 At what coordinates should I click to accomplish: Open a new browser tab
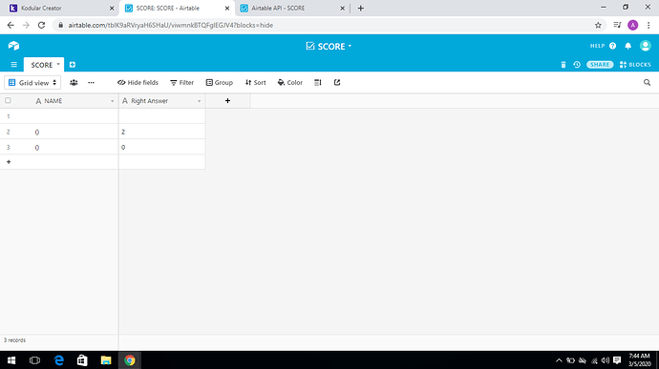pos(361,8)
